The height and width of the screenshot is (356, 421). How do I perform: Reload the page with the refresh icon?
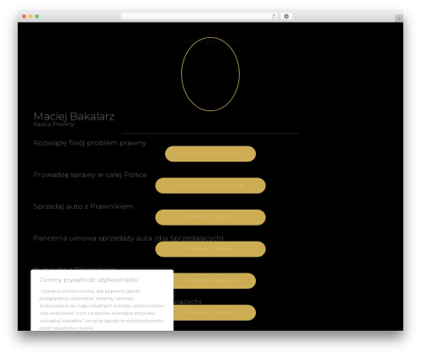pos(274,16)
